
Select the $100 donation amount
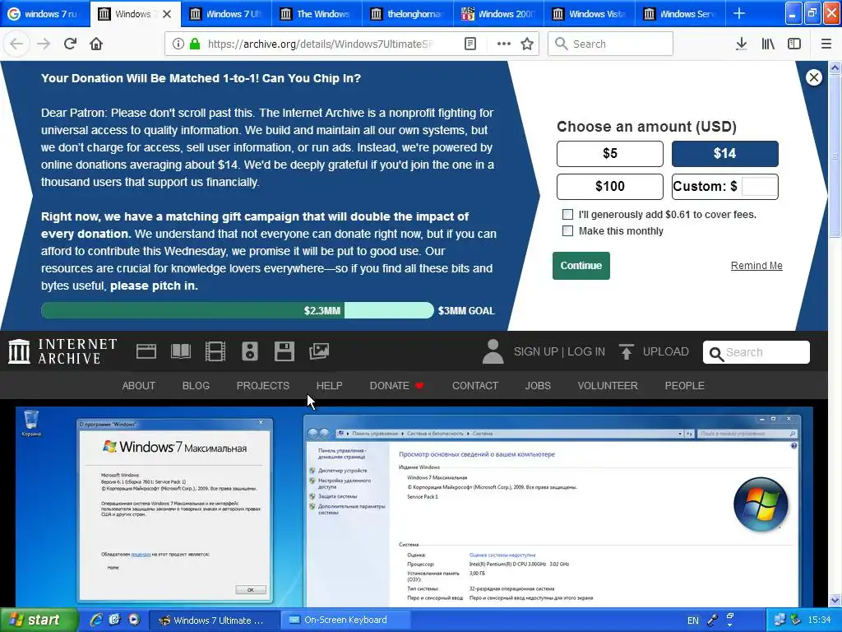click(610, 187)
